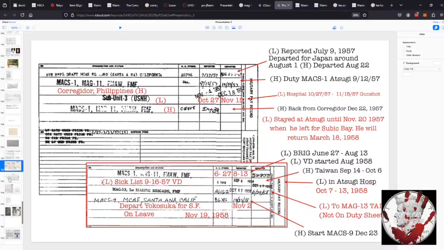The height and width of the screenshot is (250, 444).
Task: Open the Cory account dropdown
Action: point(437,22)
